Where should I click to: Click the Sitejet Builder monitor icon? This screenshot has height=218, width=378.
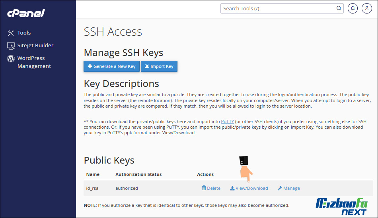tap(11, 46)
